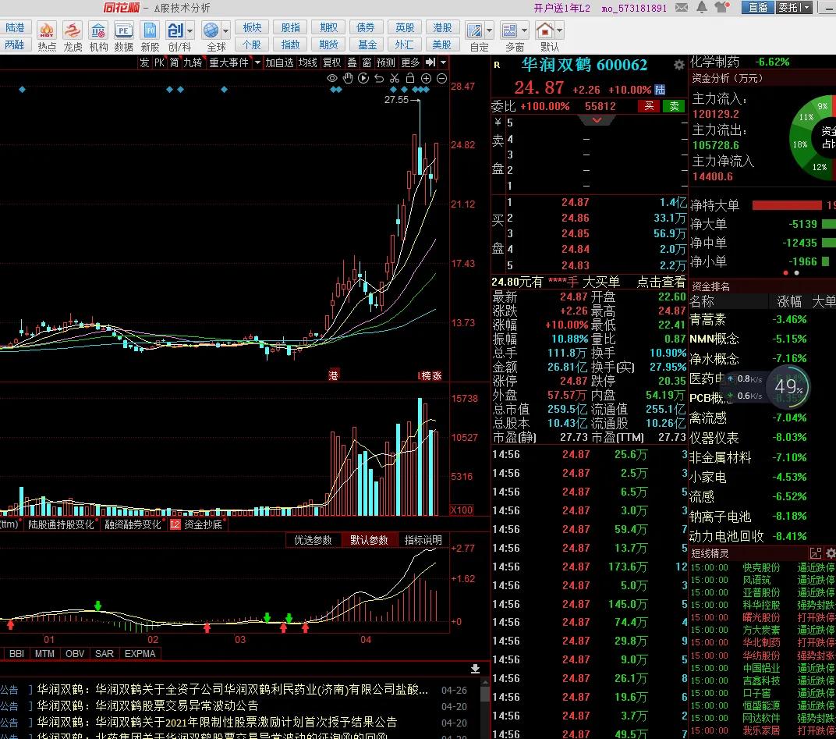This screenshot has width=836, height=739.
Task: Toggle the lock icon above the chart
Action: (410, 78)
